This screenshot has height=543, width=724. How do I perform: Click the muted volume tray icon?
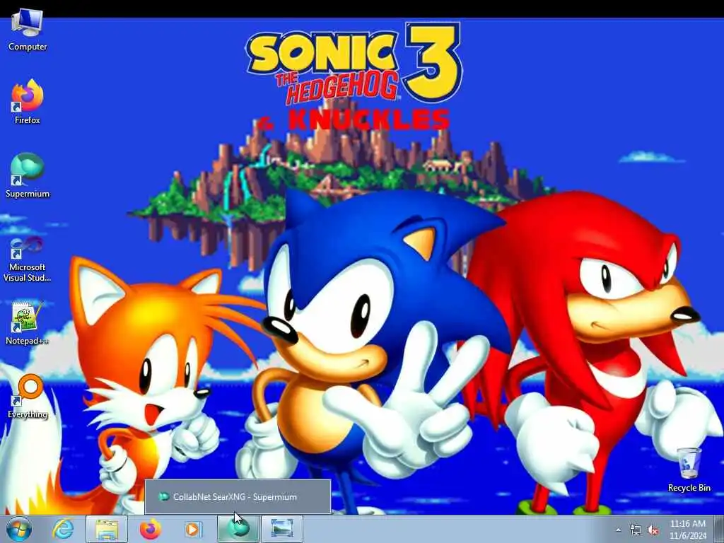pyautogui.click(x=653, y=530)
